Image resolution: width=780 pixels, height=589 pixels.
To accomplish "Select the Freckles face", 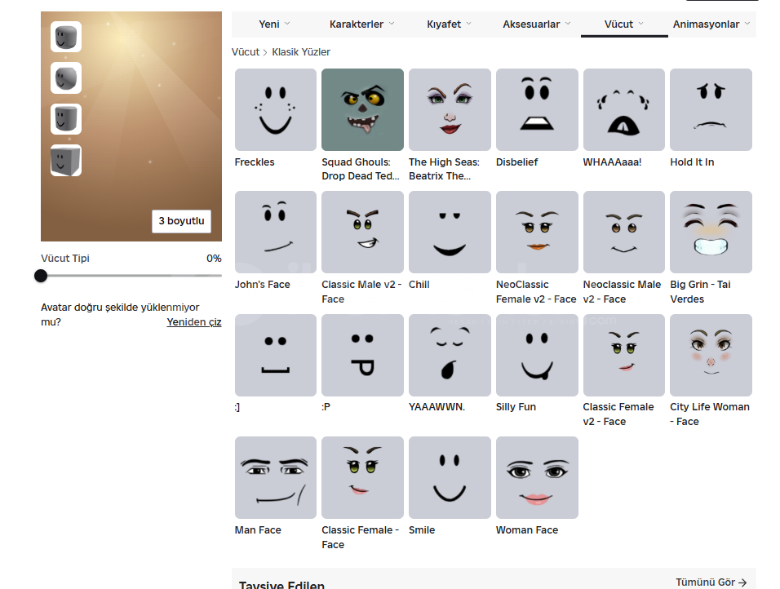I will pos(275,110).
